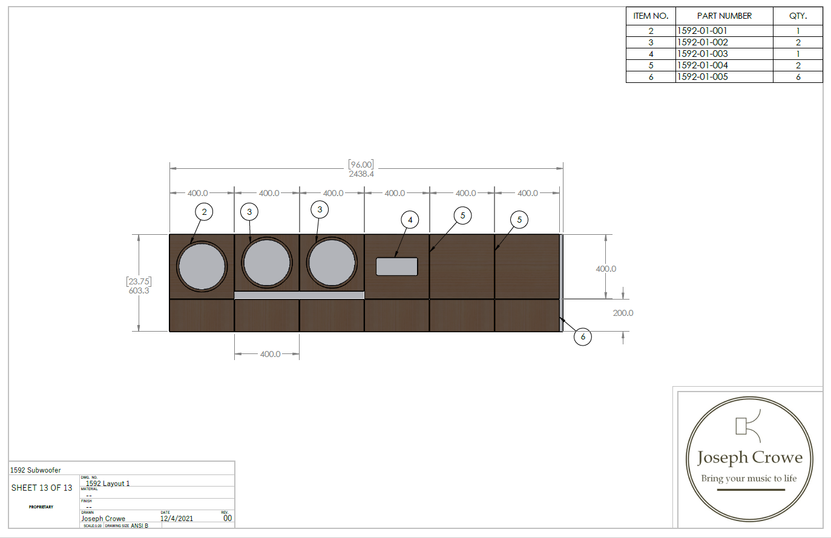The height and width of the screenshot is (538, 831).
Task: Select part number 1592-01-002 in table
Action: 702,42
